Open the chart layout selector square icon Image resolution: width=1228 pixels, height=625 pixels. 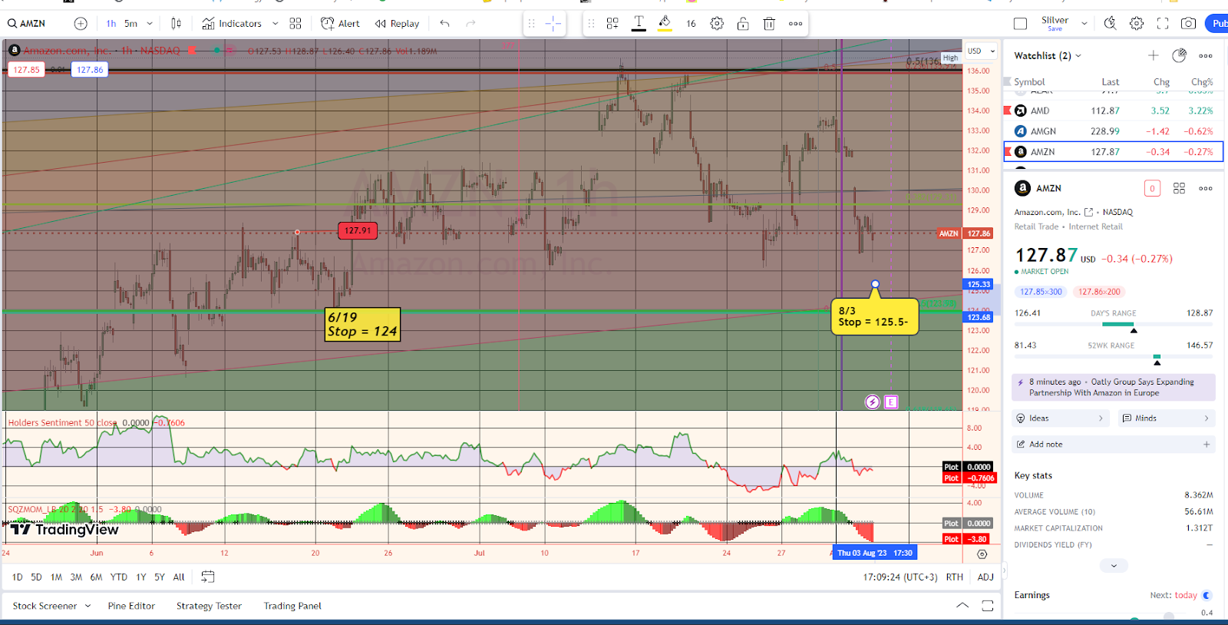click(x=1020, y=24)
